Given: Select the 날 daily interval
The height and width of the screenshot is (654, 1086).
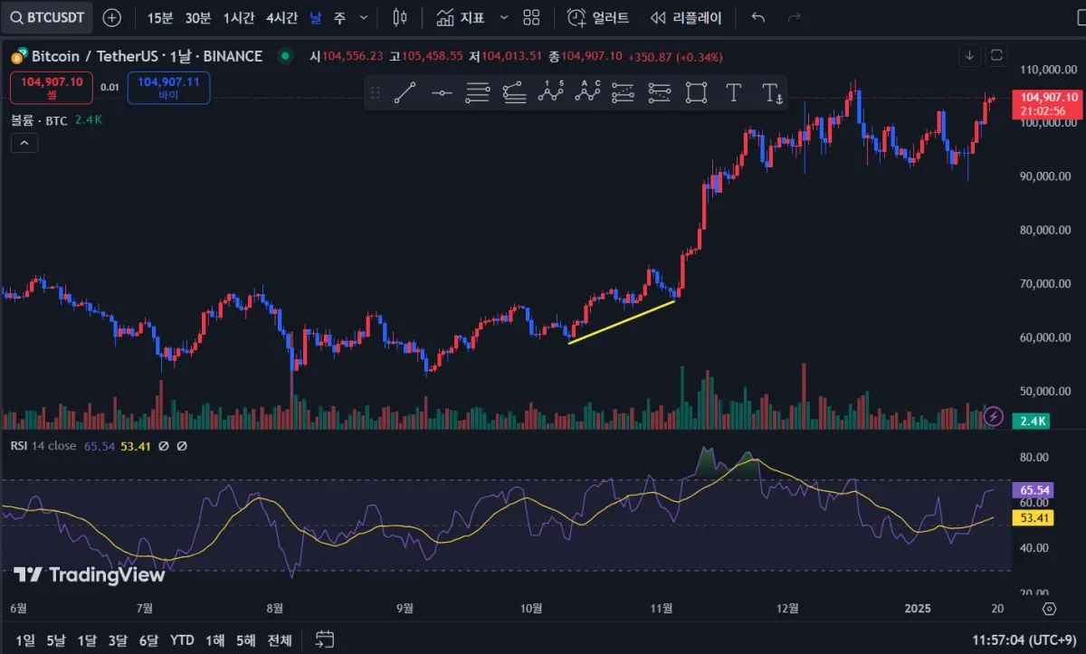Looking at the screenshot, I should pos(314,17).
